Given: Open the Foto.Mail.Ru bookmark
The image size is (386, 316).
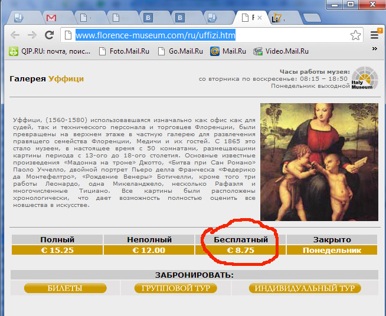Looking at the screenshot, I should (124, 51).
